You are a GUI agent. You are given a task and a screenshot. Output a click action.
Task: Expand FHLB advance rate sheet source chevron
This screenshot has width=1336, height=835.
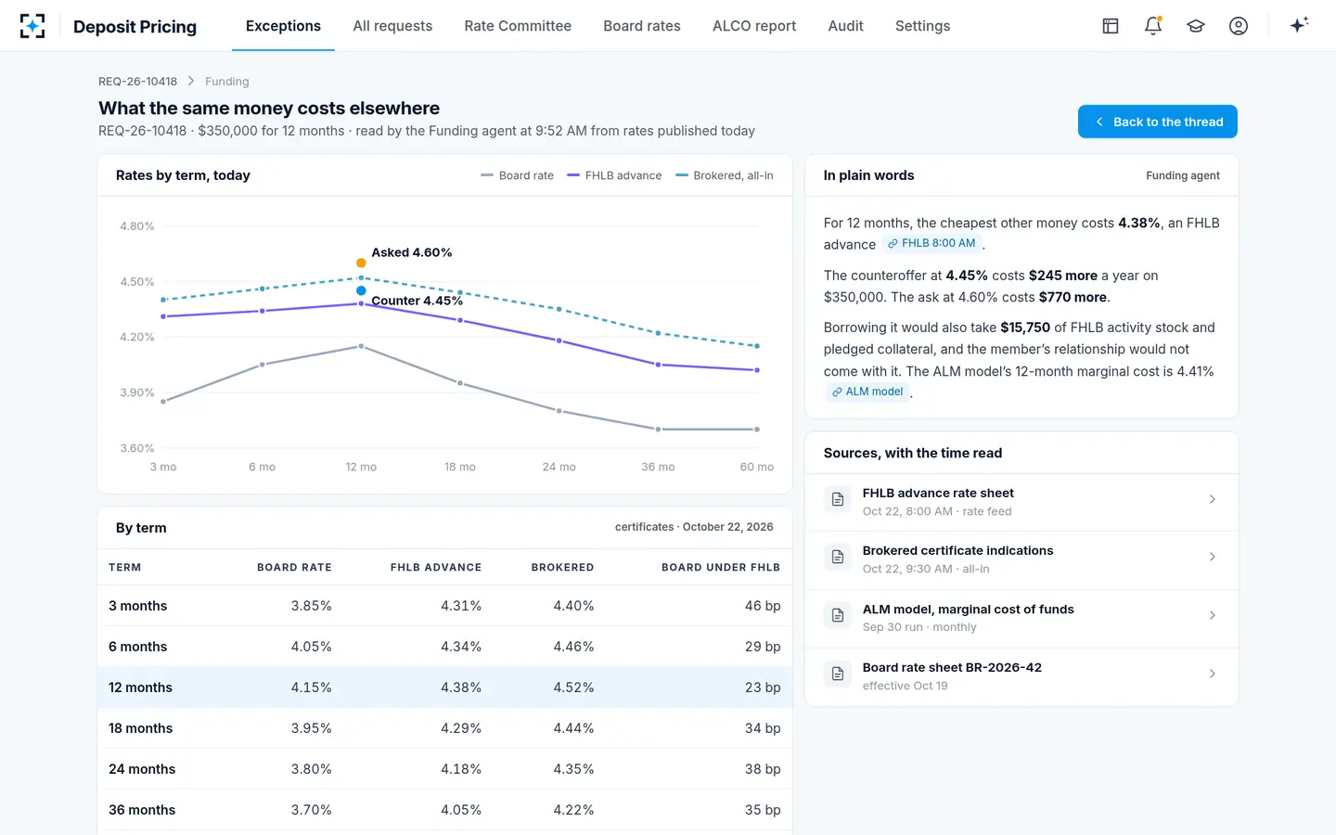(1213, 499)
